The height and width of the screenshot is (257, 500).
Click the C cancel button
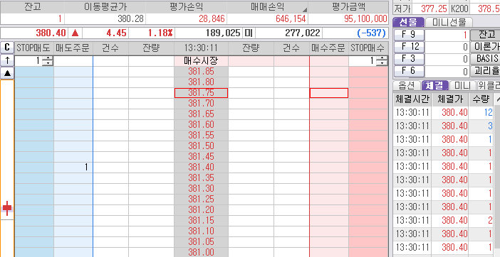(x=7, y=48)
